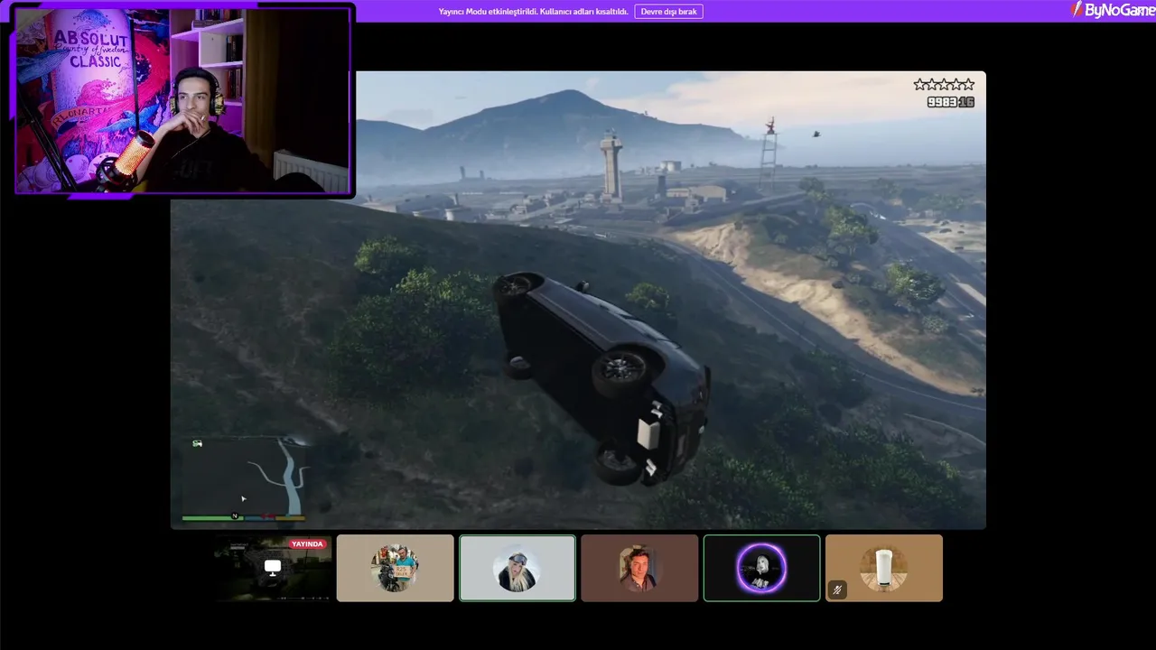Open the stream thumbnail tile marked YAYINDA
1156x650 pixels.
[273, 568]
